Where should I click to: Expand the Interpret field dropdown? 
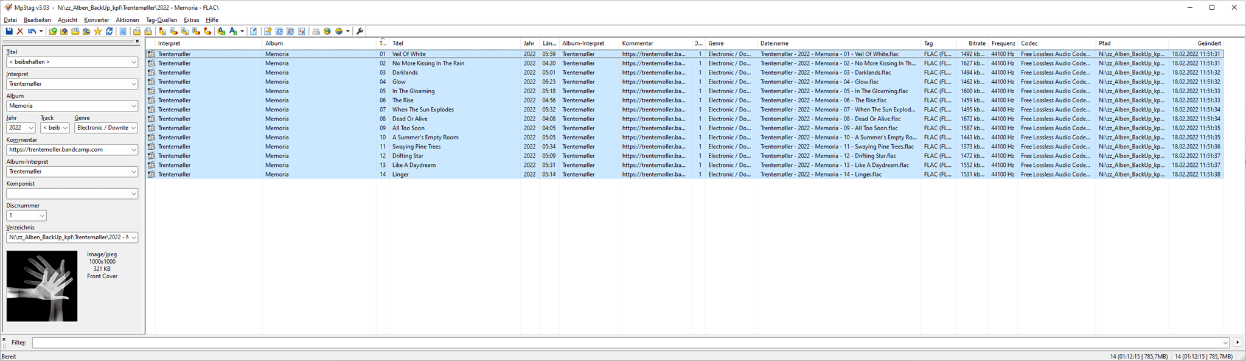click(134, 84)
